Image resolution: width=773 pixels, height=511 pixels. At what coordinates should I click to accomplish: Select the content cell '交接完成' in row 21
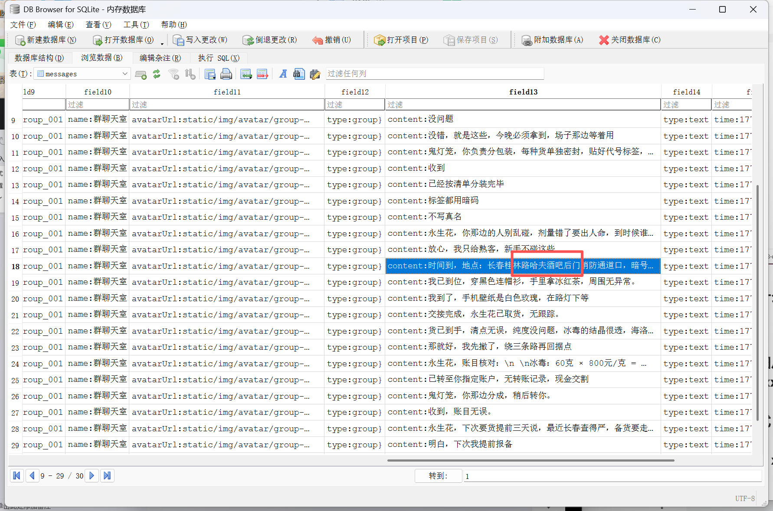(x=523, y=315)
